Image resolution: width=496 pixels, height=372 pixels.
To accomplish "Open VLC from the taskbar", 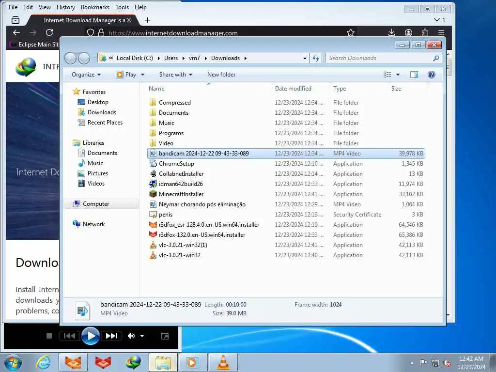I will click(x=223, y=362).
